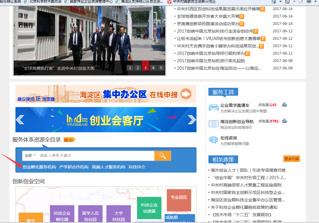The image size is (319, 223).
Task: Open news 京港澳创新项目路演活动成功举办
Action: click(x=208, y=24)
